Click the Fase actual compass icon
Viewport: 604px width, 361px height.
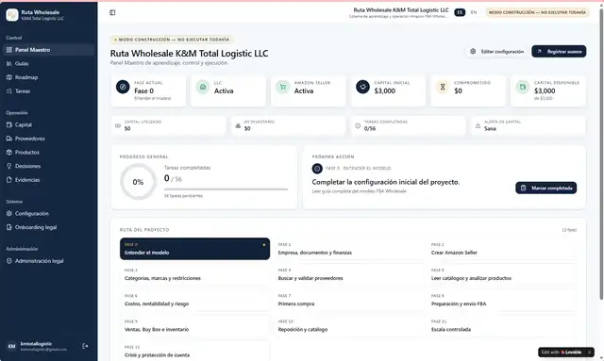click(x=123, y=87)
